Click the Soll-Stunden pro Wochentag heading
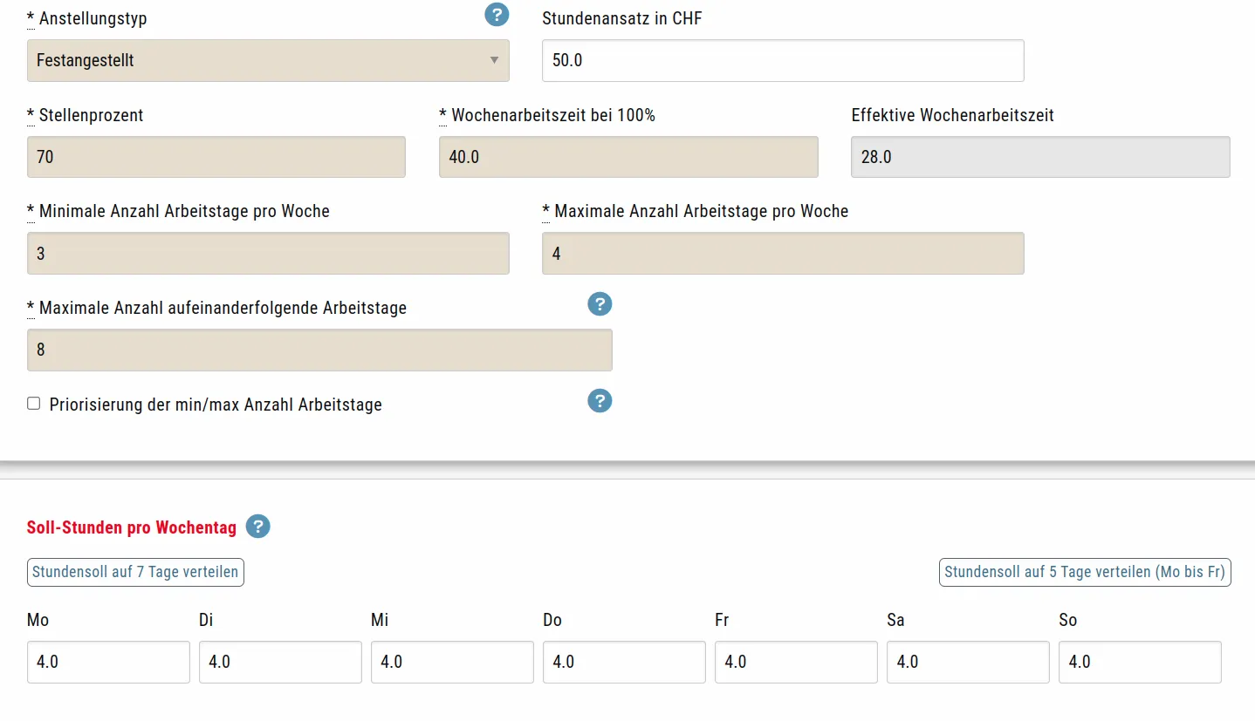Screen dimensions: 1255x721 [x=132, y=527]
